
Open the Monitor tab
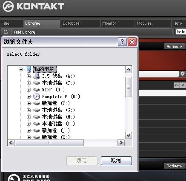[117, 23]
